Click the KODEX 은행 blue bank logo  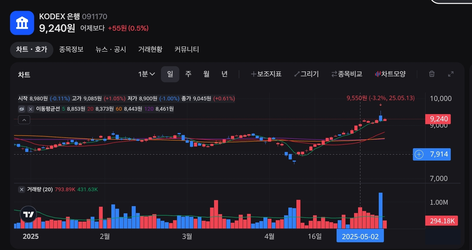[22, 23]
